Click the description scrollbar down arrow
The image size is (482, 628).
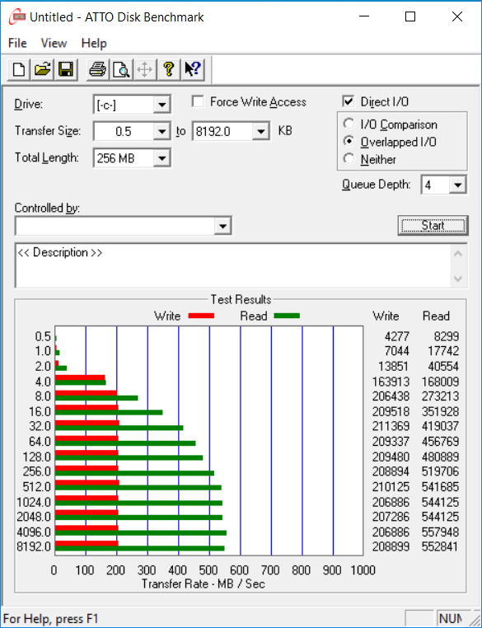tap(458, 279)
